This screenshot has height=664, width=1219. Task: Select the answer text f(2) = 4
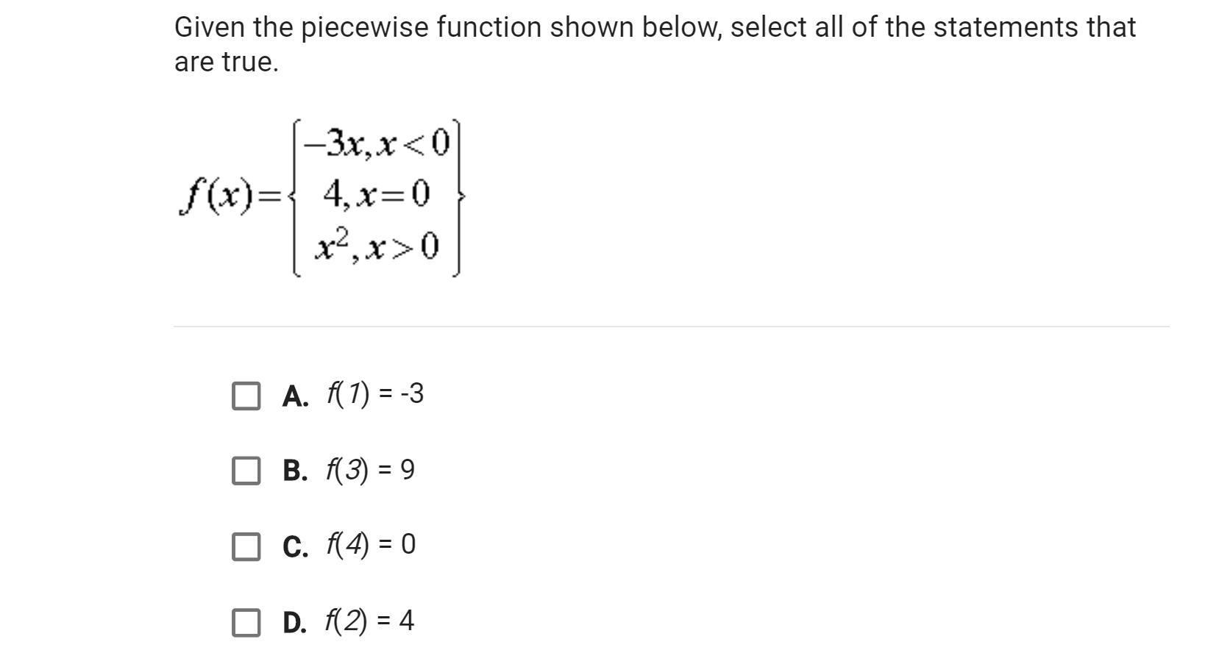point(370,621)
